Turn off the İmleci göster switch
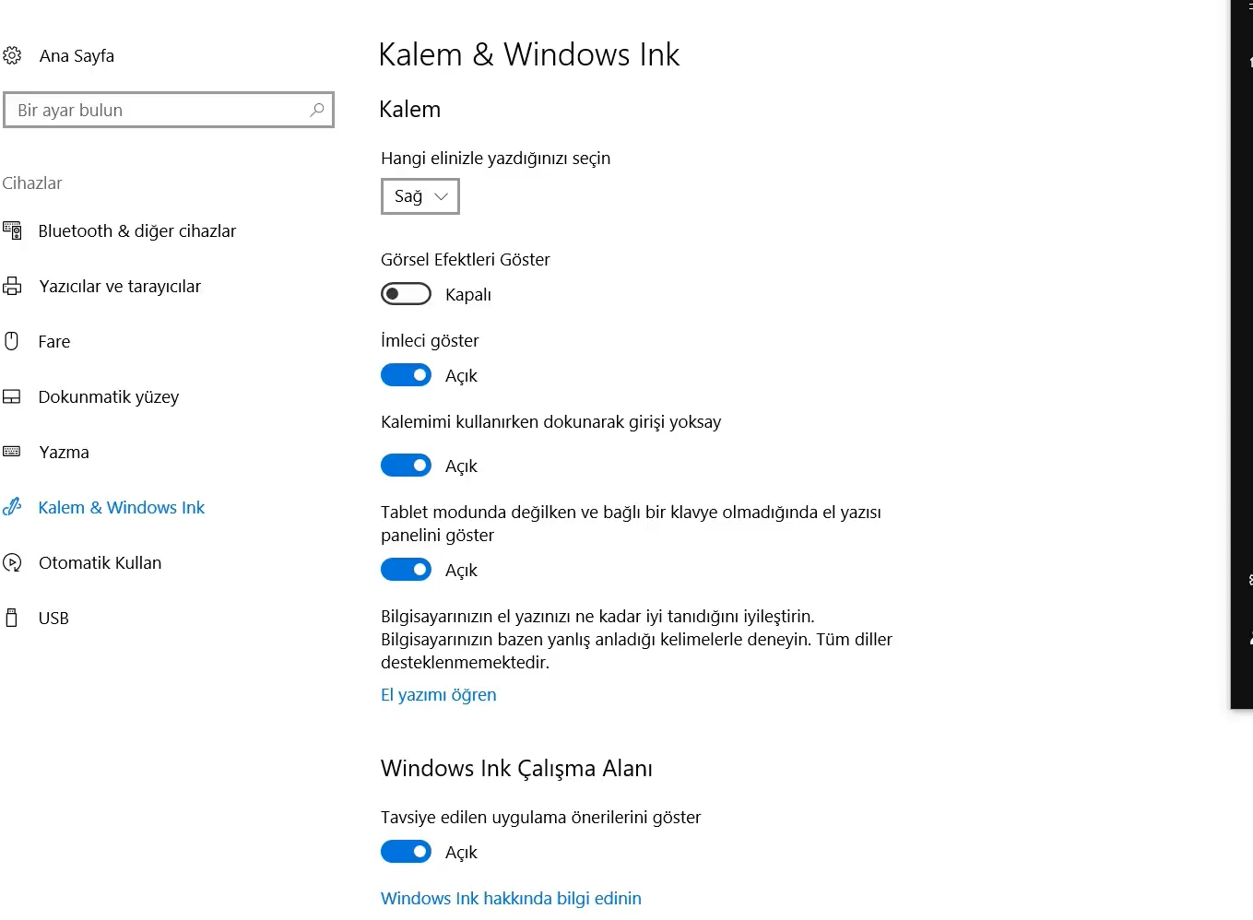 click(x=406, y=375)
